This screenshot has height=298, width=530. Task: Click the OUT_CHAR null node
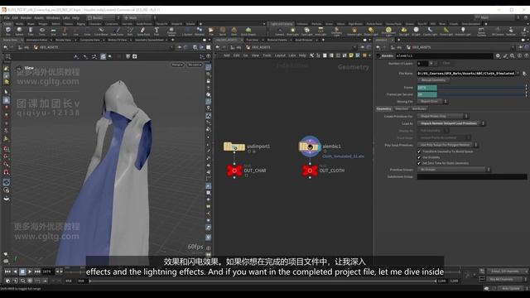click(234, 171)
